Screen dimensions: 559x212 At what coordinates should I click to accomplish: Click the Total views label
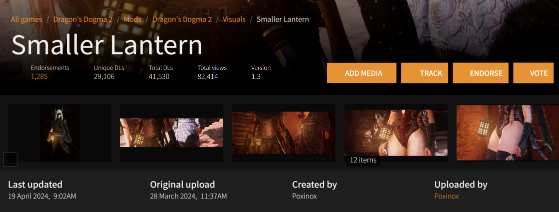tap(212, 68)
